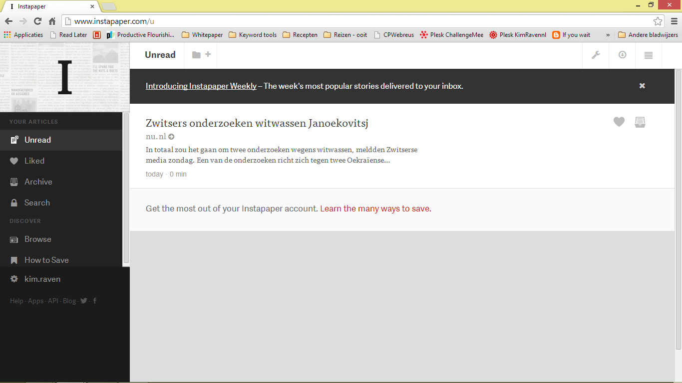
Task: Open the Reizen - ooit bookmarks folder
Action: tap(345, 35)
